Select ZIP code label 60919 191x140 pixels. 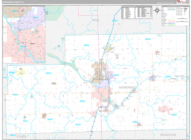13,135
